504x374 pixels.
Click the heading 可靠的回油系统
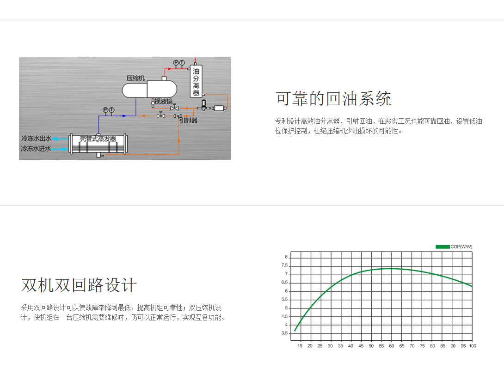click(x=333, y=98)
